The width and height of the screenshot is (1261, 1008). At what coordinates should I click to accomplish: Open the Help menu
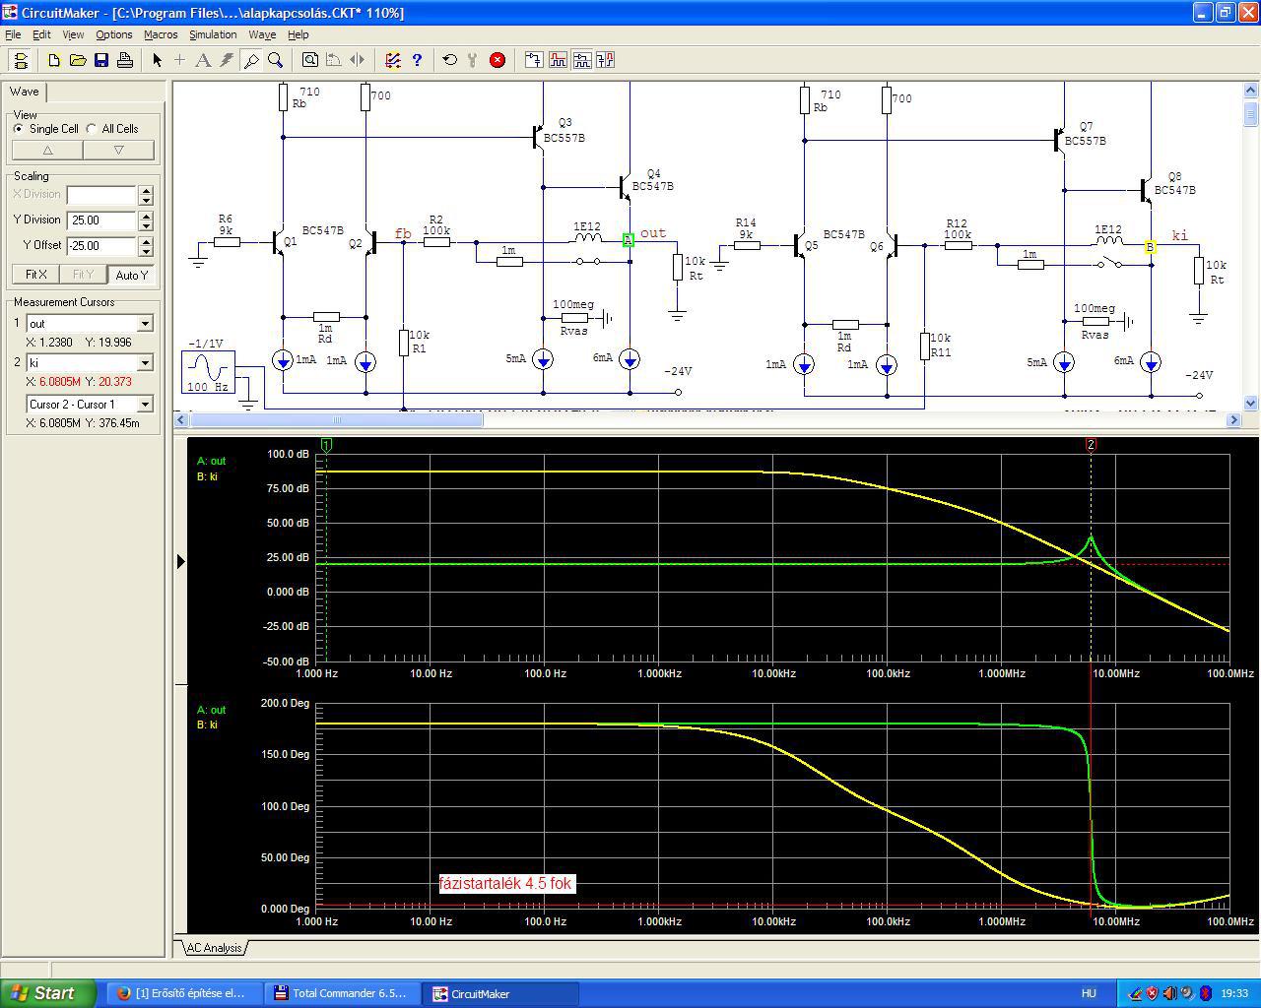pos(298,34)
